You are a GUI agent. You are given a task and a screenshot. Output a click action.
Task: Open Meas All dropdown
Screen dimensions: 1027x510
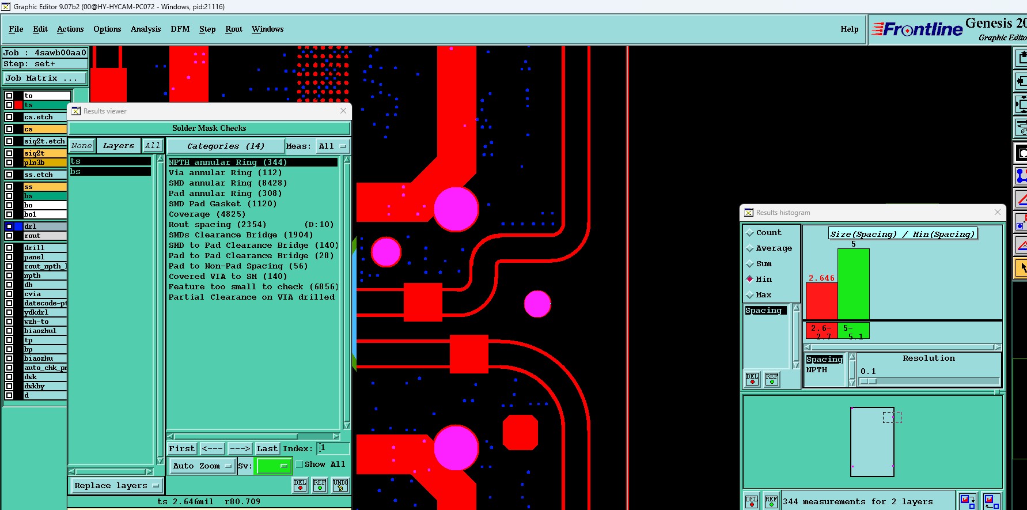pos(332,146)
